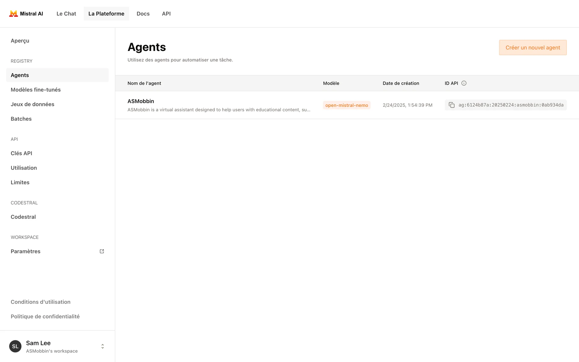
Task: Open Clés API page
Action: [21, 153]
